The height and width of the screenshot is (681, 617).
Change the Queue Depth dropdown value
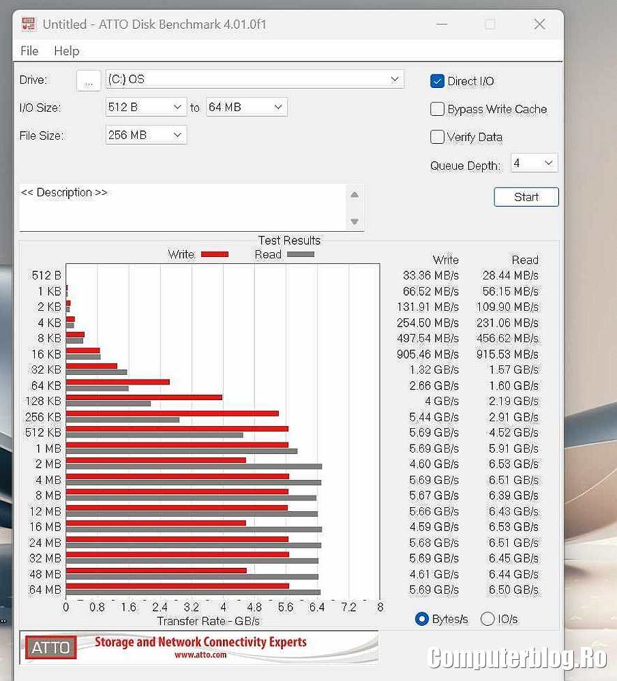(x=534, y=163)
